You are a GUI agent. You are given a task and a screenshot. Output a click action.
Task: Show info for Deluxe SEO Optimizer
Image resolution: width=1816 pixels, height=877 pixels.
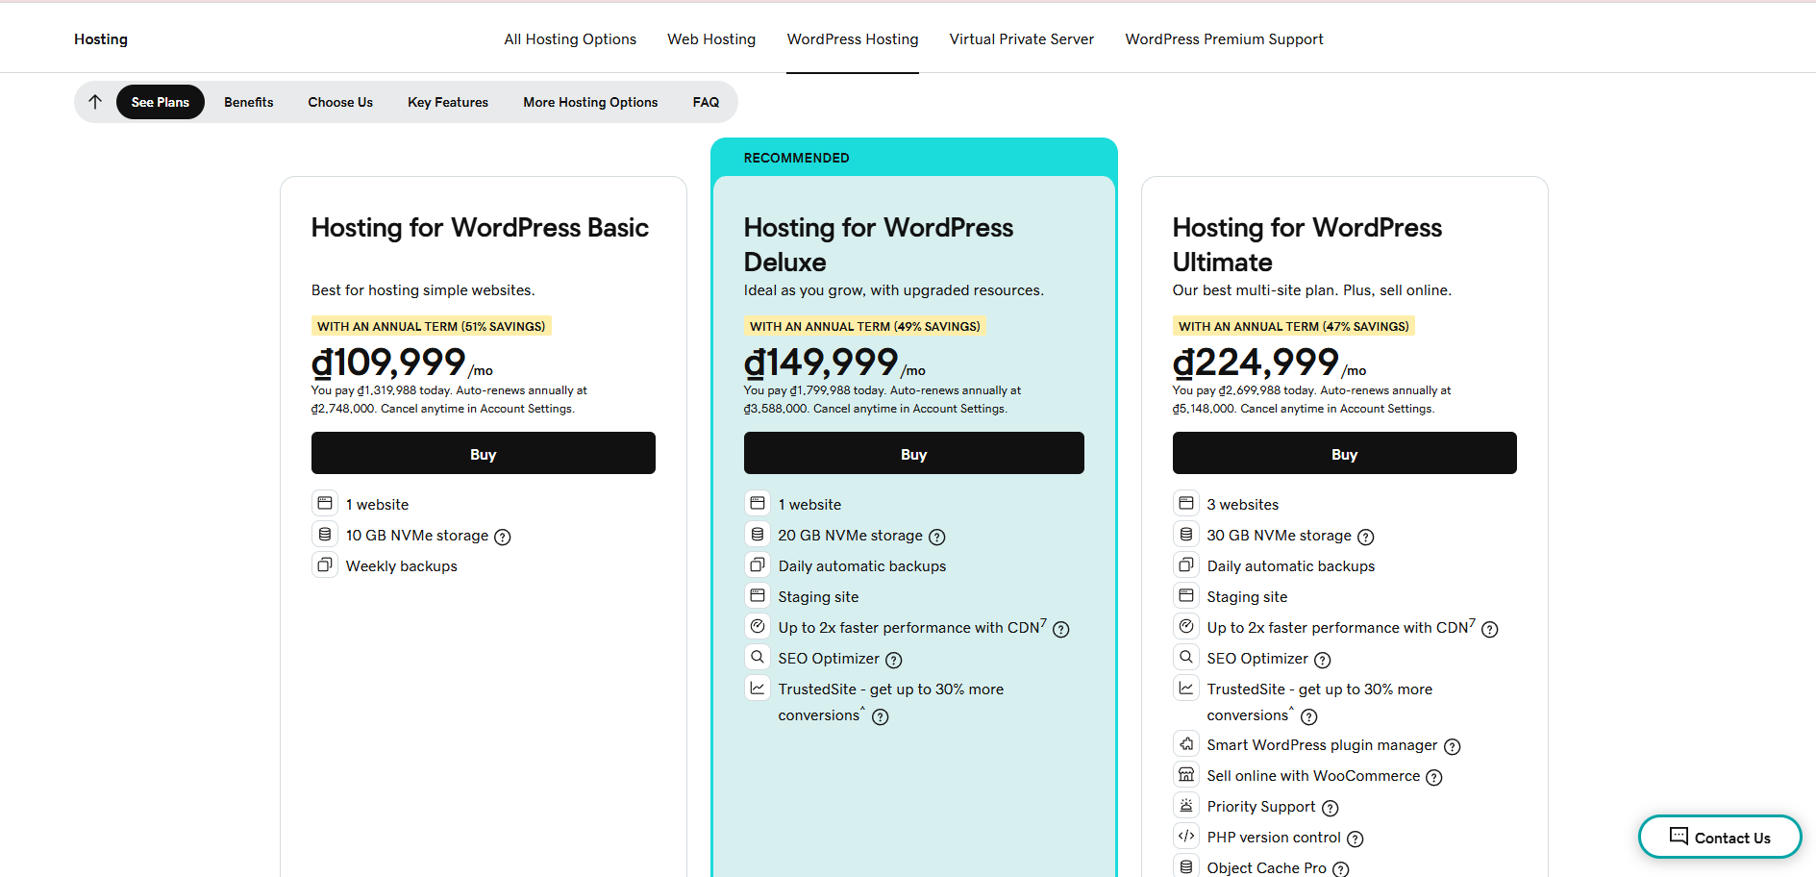893,660
